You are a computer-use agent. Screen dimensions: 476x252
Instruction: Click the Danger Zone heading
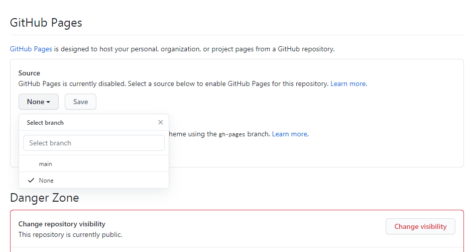pos(45,198)
